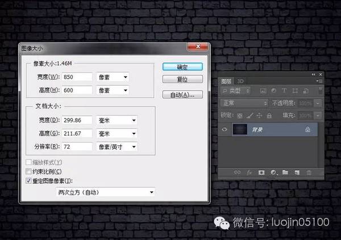Click the 确定 button in Image Size dialog
This screenshot has width=341, height=240.
click(182, 67)
